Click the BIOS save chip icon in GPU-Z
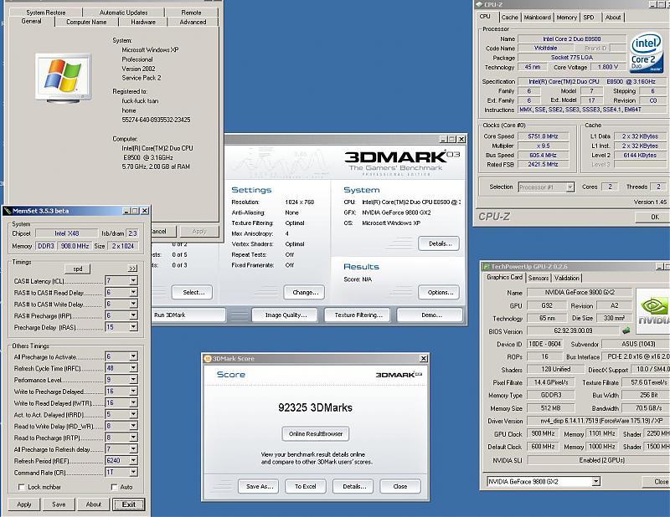This screenshot has width=670, height=517. (626, 330)
